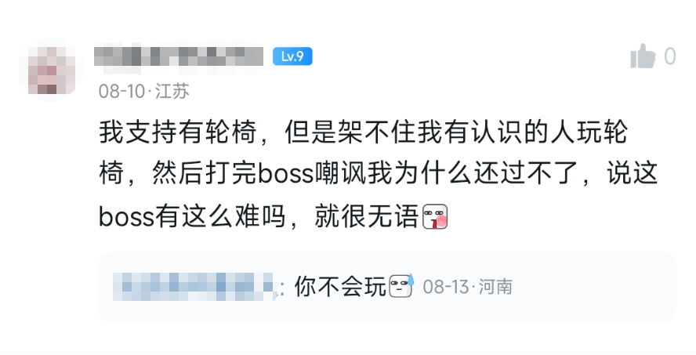The image size is (696, 355).
Task: Click the 08-13 reply date
Action: click(446, 287)
